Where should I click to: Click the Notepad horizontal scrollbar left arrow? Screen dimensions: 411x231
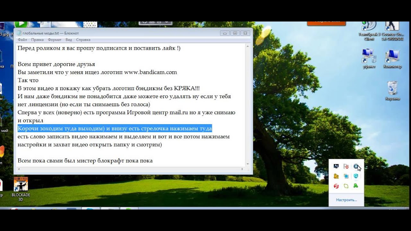pyautogui.click(x=19, y=169)
